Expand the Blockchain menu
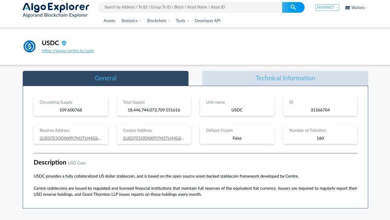 (x=158, y=21)
